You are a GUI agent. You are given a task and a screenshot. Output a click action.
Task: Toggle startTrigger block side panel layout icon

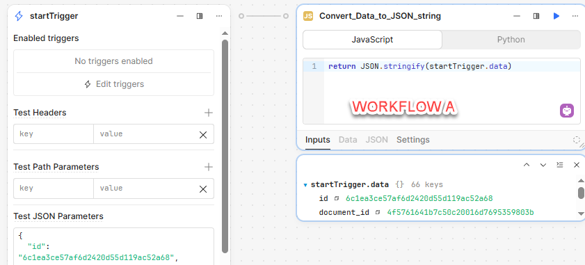click(x=200, y=16)
